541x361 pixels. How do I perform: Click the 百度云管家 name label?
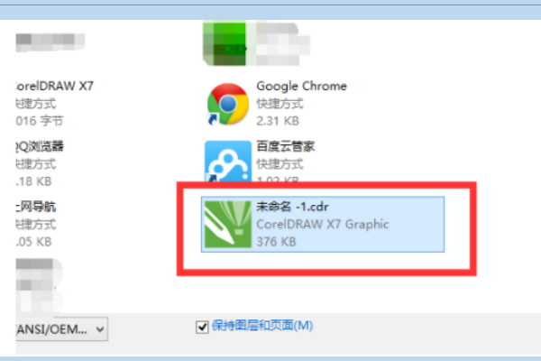click(x=285, y=146)
